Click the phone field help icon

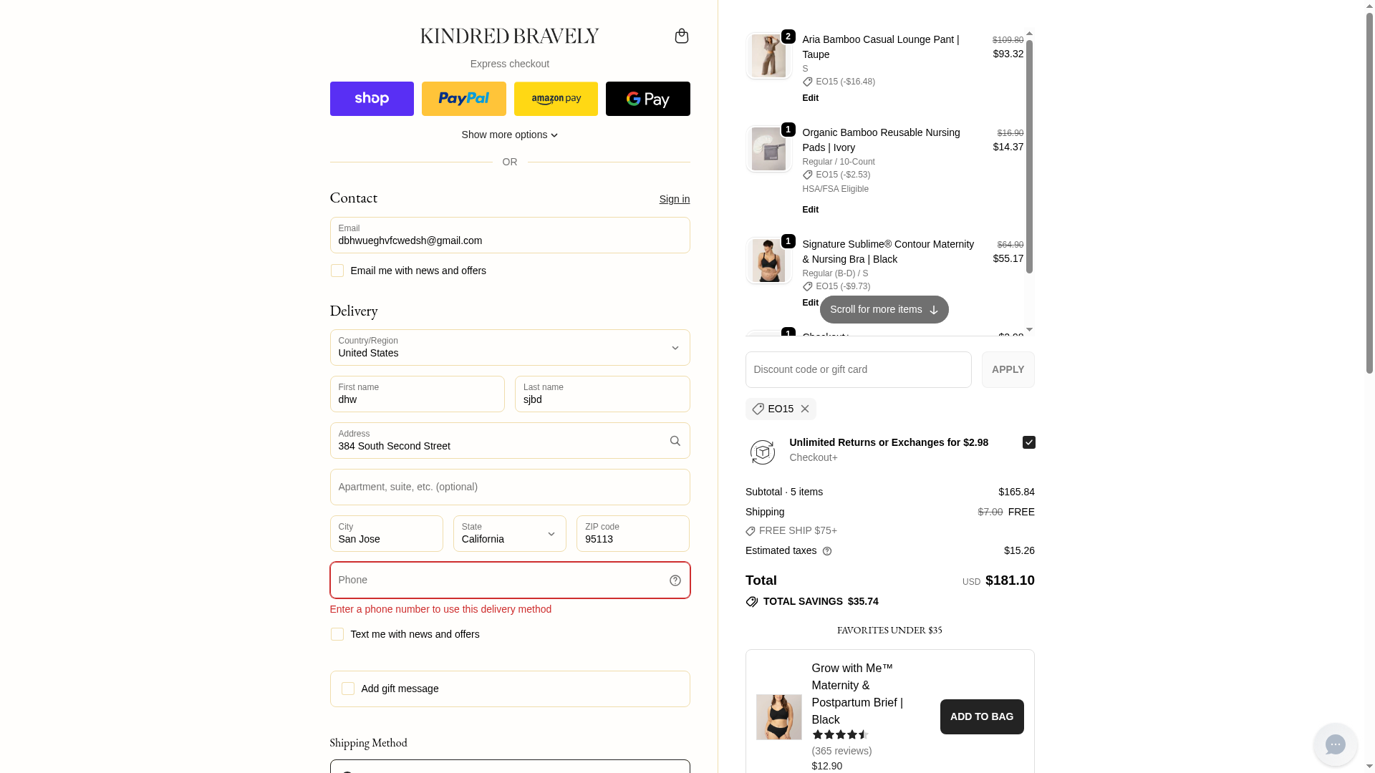675,580
